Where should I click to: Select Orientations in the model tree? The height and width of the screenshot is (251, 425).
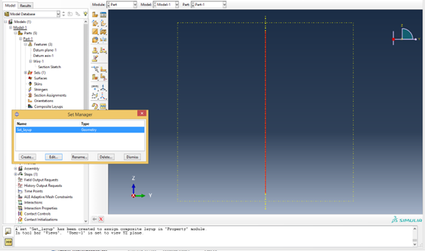pyautogui.click(x=44, y=101)
